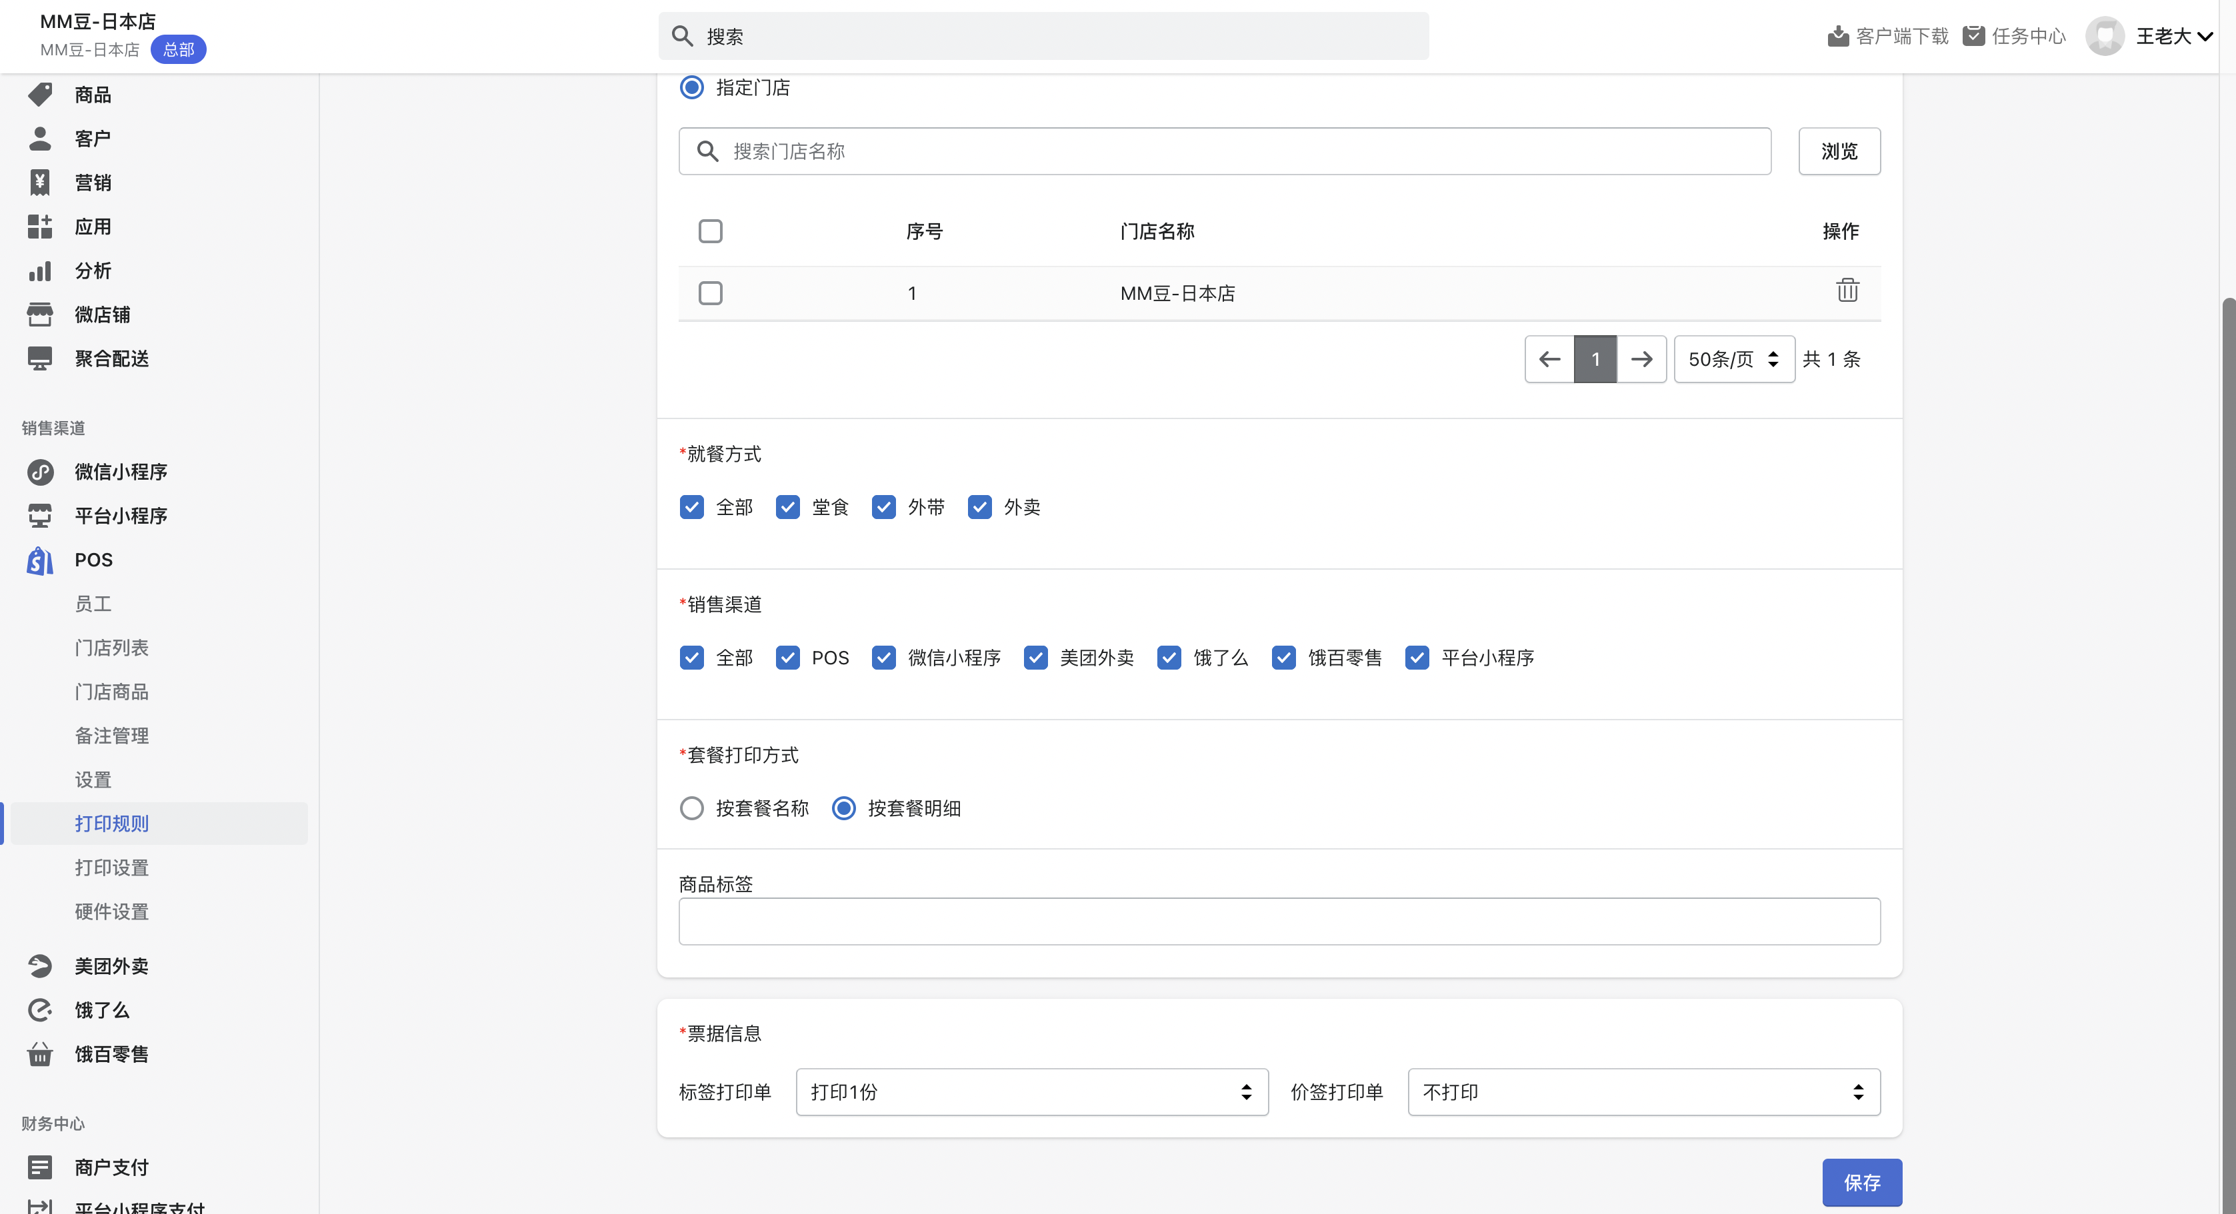Screen dimensions: 2236x1214
Task: Click 客户端下载 link text
Action: pyautogui.click(x=1902, y=37)
